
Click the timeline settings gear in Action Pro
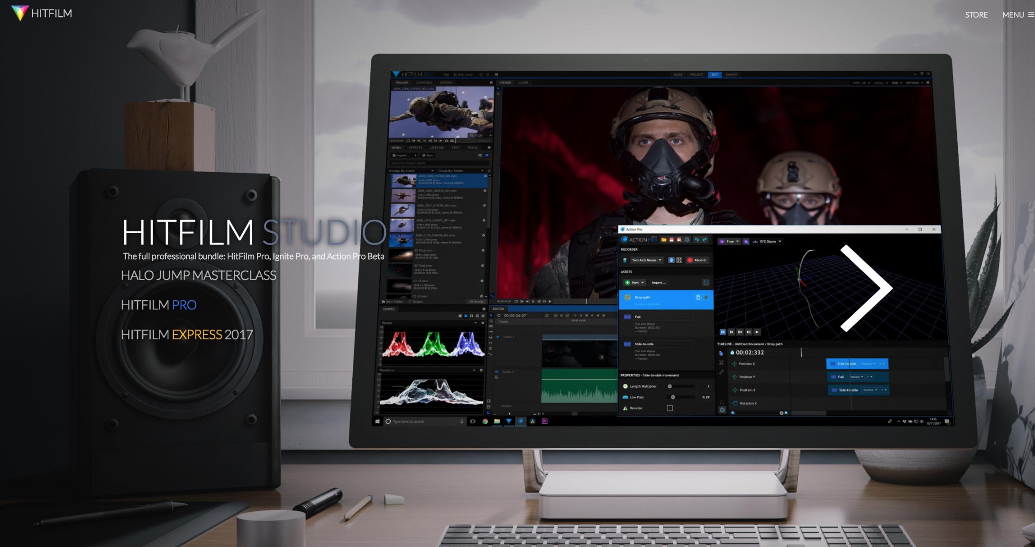[722, 410]
